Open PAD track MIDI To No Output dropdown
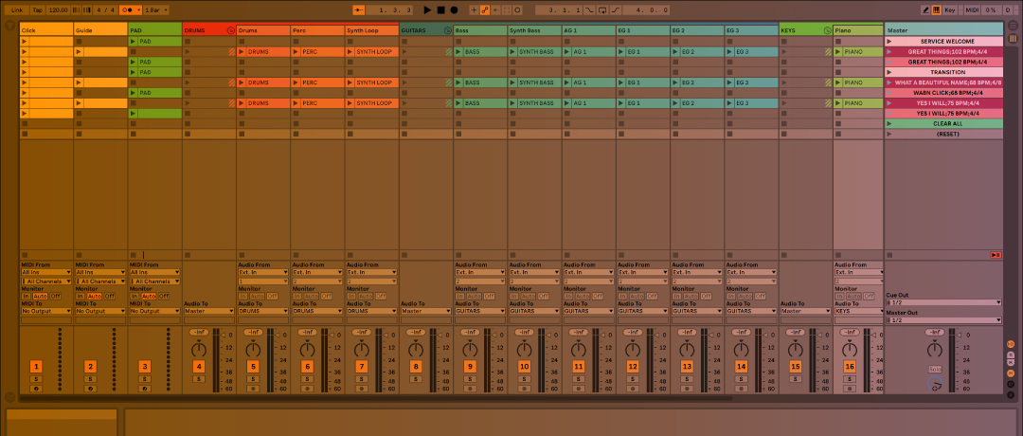This screenshot has width=1023, height=436. click(154, 311)
